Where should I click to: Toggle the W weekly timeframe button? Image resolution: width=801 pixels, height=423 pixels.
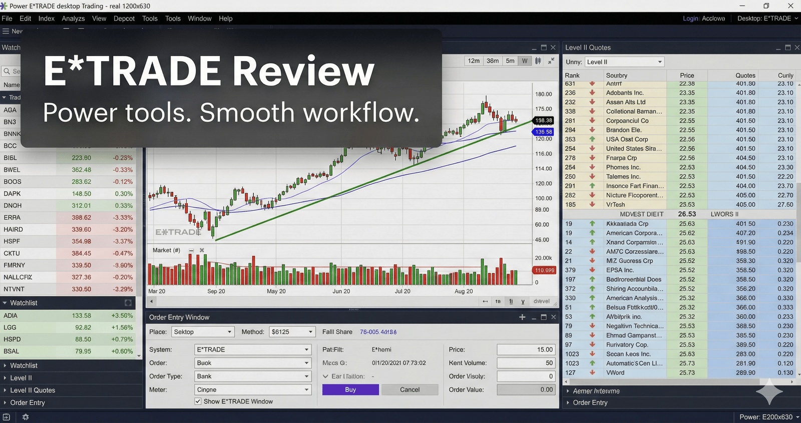pyautogui.click(x=525, y=61)
